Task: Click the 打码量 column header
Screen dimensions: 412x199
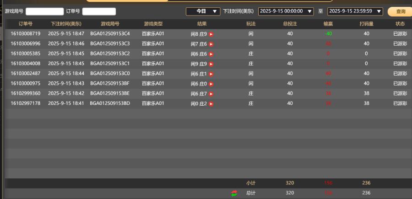Action: pyautogui.click(x=366, y=24)
